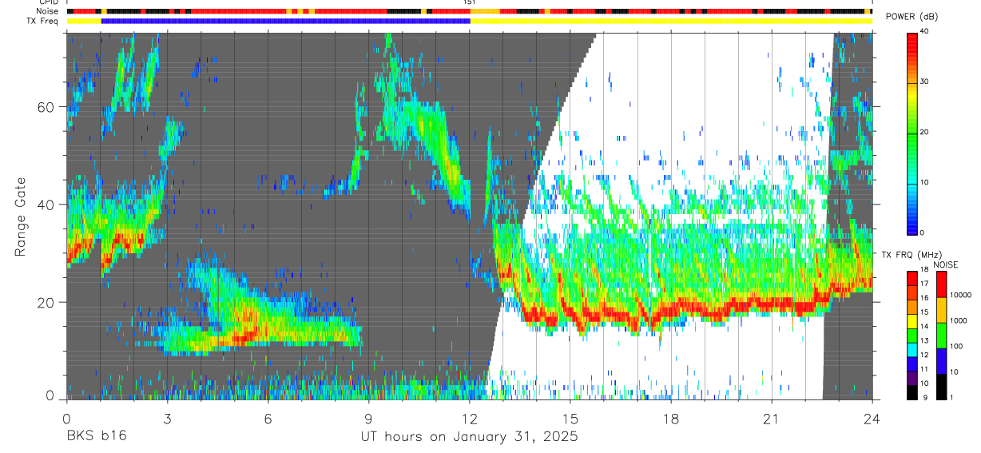Click the 3 hour tick on time axis
Viewport: 981px width, 453px height.
[167, 419]
